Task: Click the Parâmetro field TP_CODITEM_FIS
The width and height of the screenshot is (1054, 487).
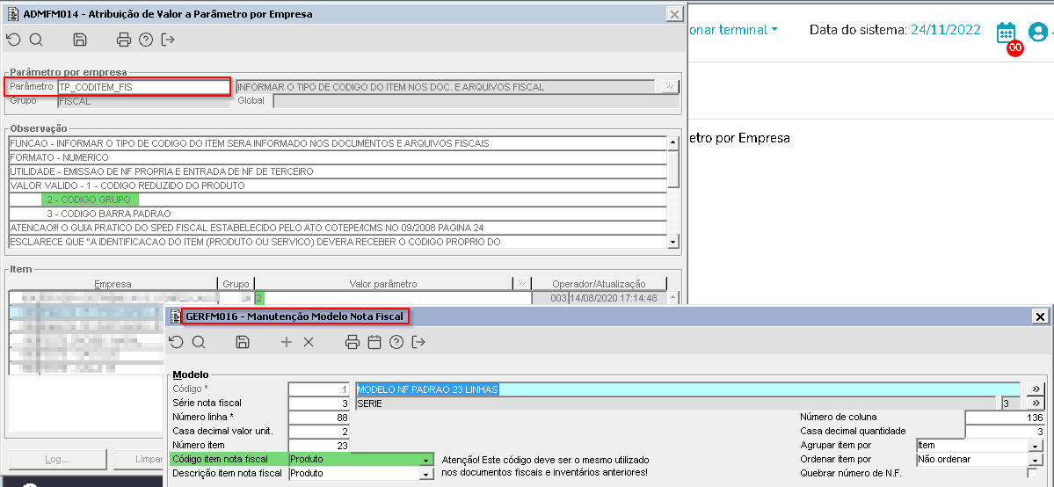Action: coord(144,87)
